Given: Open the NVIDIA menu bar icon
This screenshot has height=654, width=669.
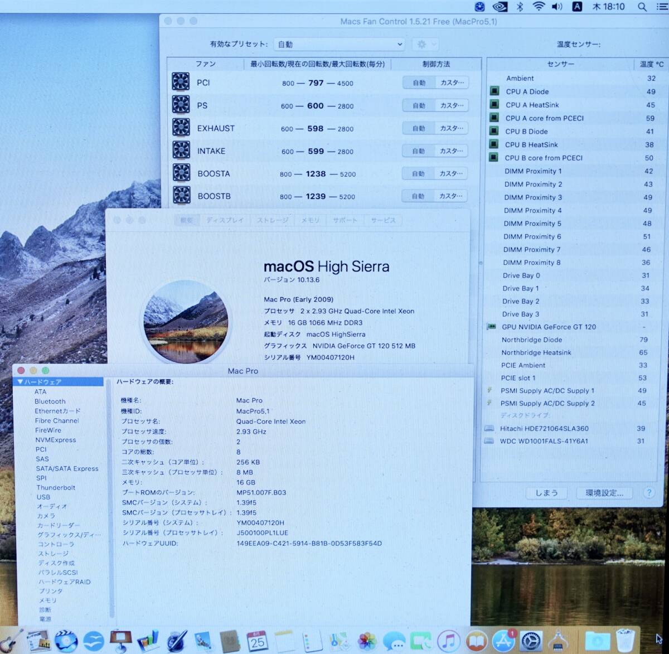Looking at the screenshot, I should click(x=500, y=7).
